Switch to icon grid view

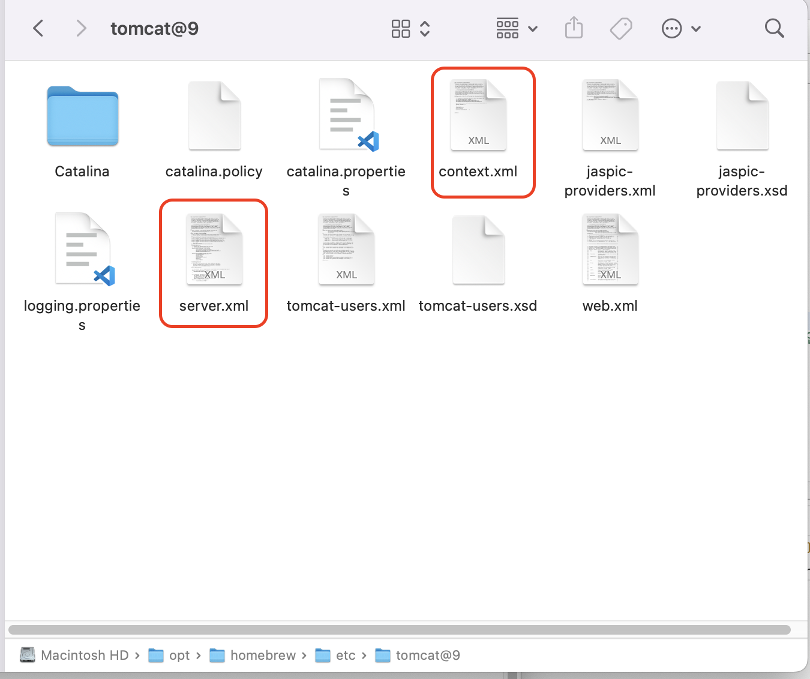(401, 28)
